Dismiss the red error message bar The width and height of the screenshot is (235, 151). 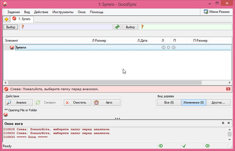coord(228,89)
